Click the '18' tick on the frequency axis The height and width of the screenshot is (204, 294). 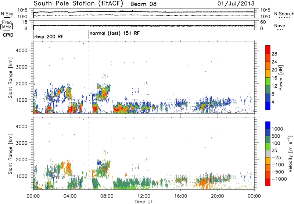24,22
